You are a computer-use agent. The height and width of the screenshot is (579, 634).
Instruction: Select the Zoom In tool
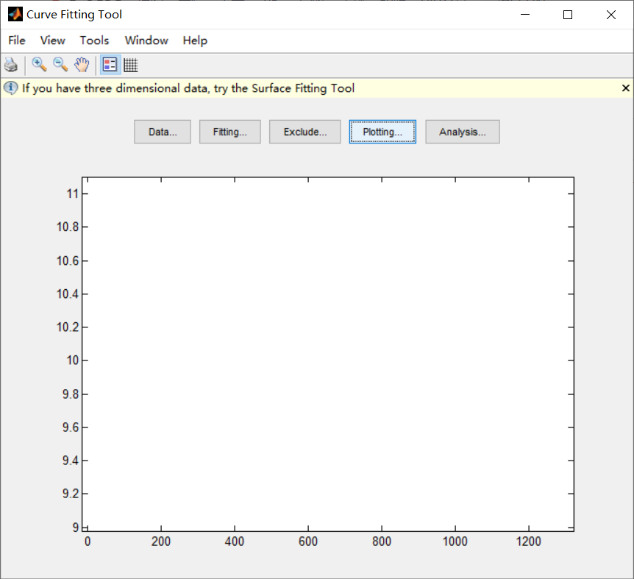pyautogui.click(x=38, y=65)
